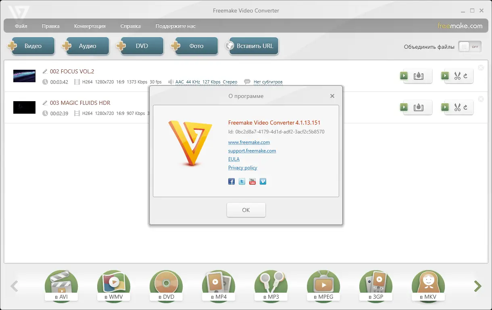Open the Privacy policy link
Viewport: 492px width, 310px height.
click(242, 168)
